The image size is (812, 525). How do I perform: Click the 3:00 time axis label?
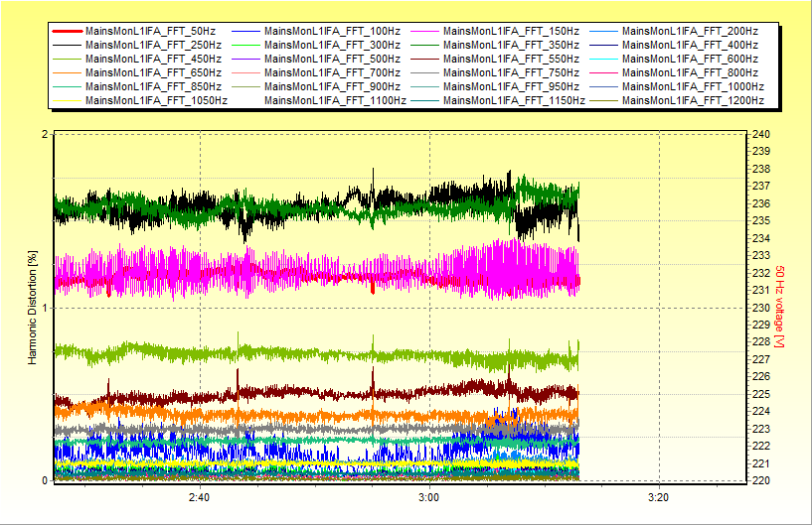point(428,496)
